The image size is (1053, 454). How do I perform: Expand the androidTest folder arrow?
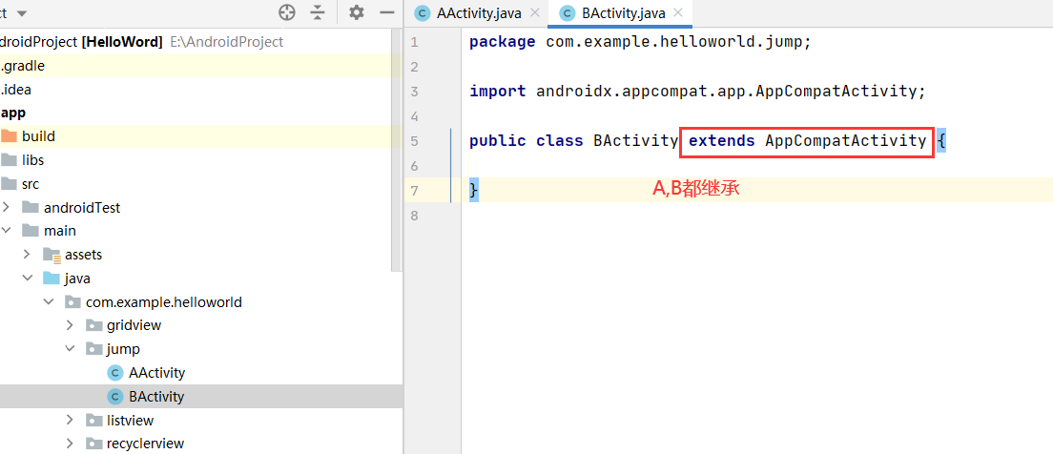pyautogui.click(x=6, y=208)
